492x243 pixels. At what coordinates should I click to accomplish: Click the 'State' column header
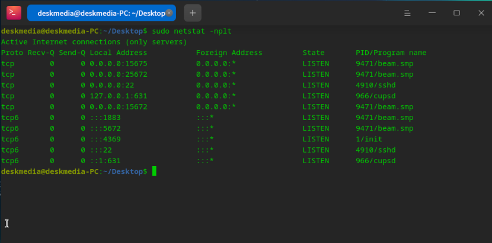[314, 53]
